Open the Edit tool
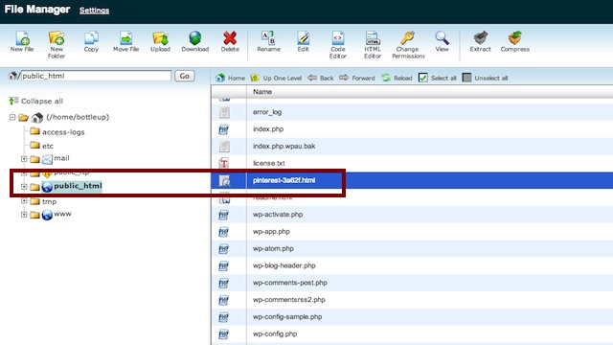Viewport: 613px width, 345px height. pyautogui.click(x=303, y=42)
